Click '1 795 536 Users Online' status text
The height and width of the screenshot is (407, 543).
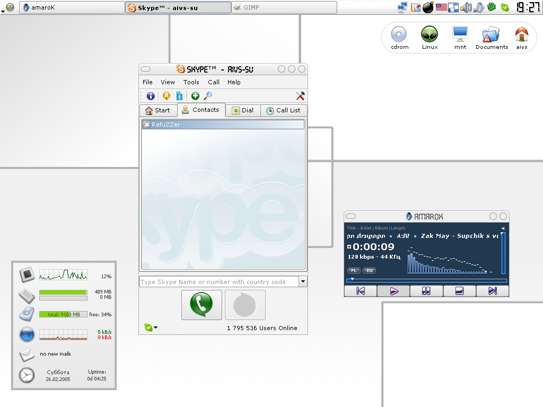tap(262, 328)
